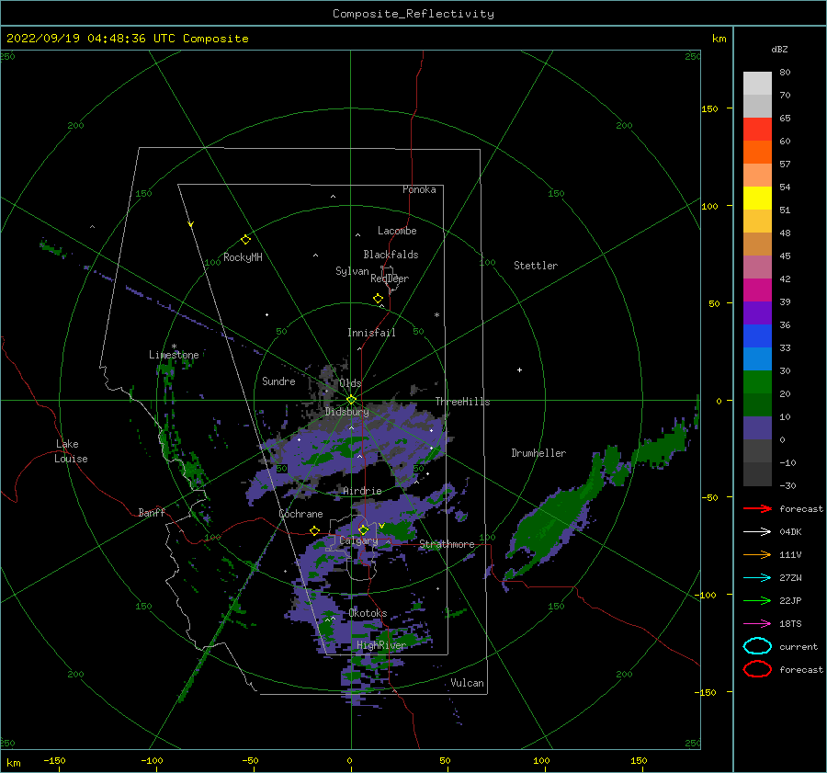
Task: Click the 36 dBZ blue color swatch
Action: [757, 336]
